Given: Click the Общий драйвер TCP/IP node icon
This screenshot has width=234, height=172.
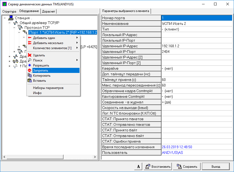Looking at the screenshot, I should pos(15,23).
